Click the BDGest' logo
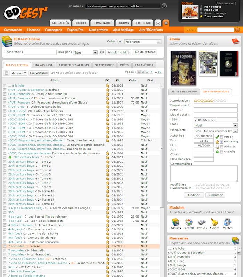The width and height of the screenshot is (243, 277). [26, 13]
